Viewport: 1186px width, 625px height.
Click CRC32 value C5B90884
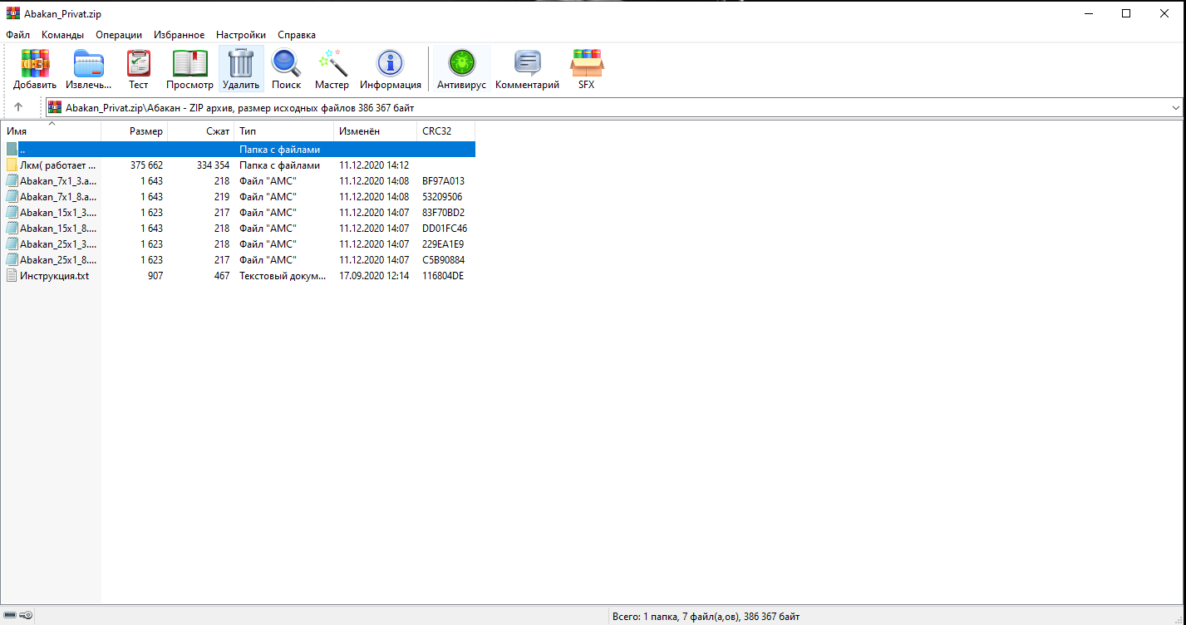pos(444,260)
